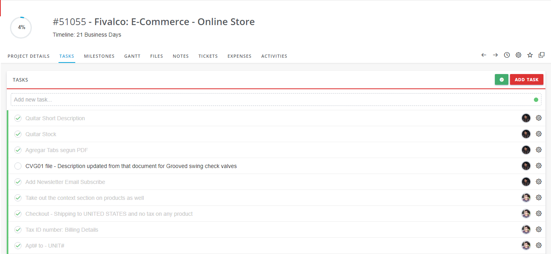The height and width of the screenshot is (254, 551).
Task: Open task Take out the context section
Action: (85, 198)
